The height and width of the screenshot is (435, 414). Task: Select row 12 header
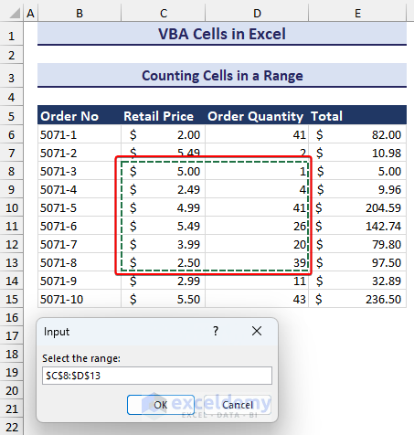tap(12, 244)
